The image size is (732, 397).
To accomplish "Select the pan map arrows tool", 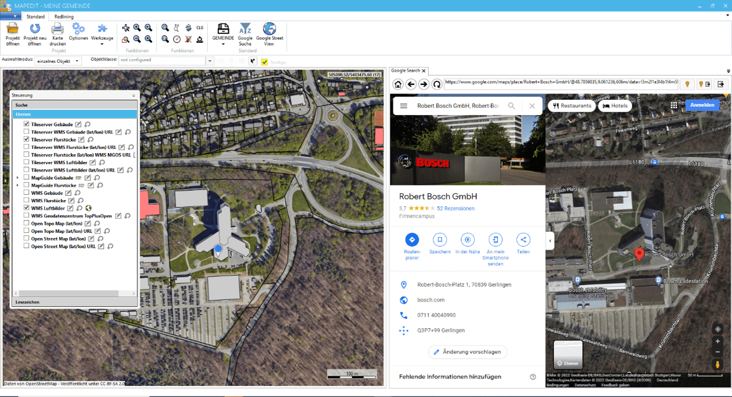I will point(126,28).
